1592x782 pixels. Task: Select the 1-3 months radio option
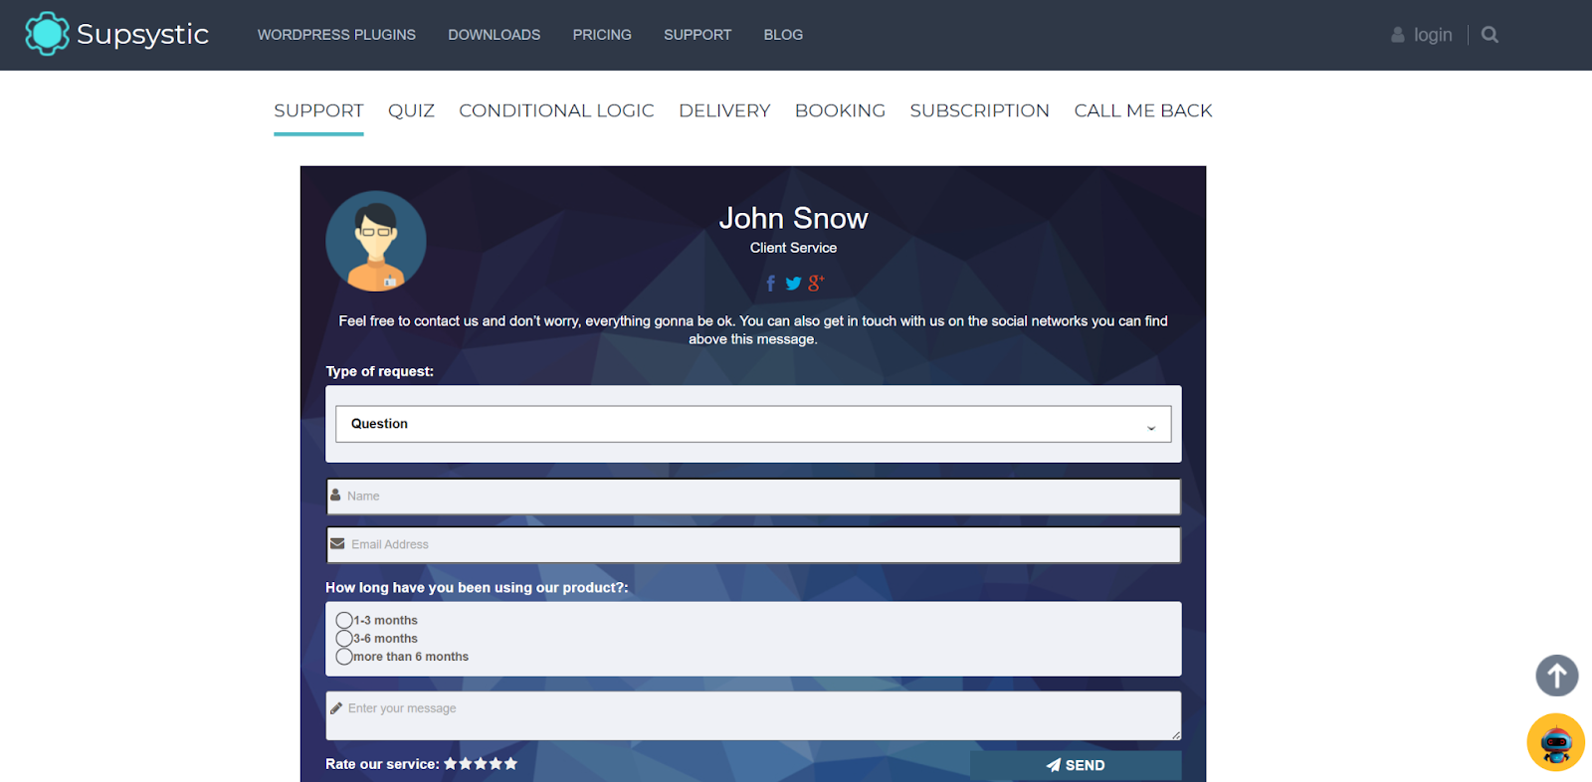pos(344,620)
